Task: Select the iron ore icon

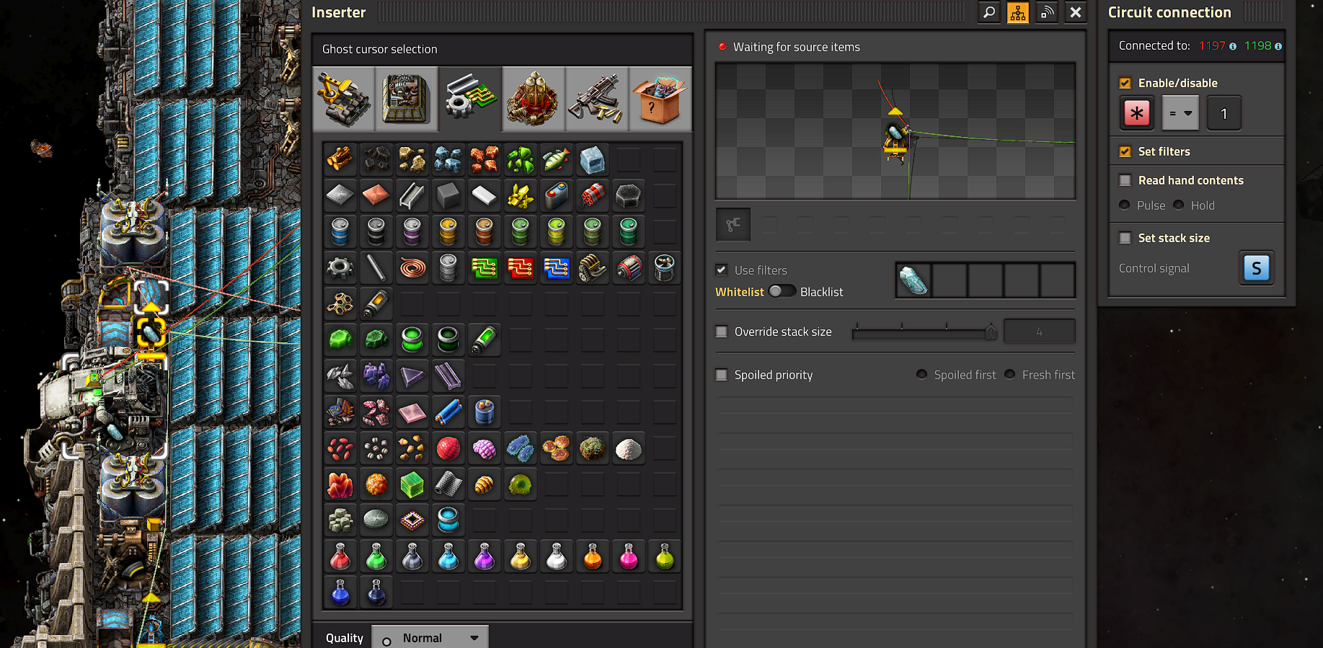Action: point(448,159)
